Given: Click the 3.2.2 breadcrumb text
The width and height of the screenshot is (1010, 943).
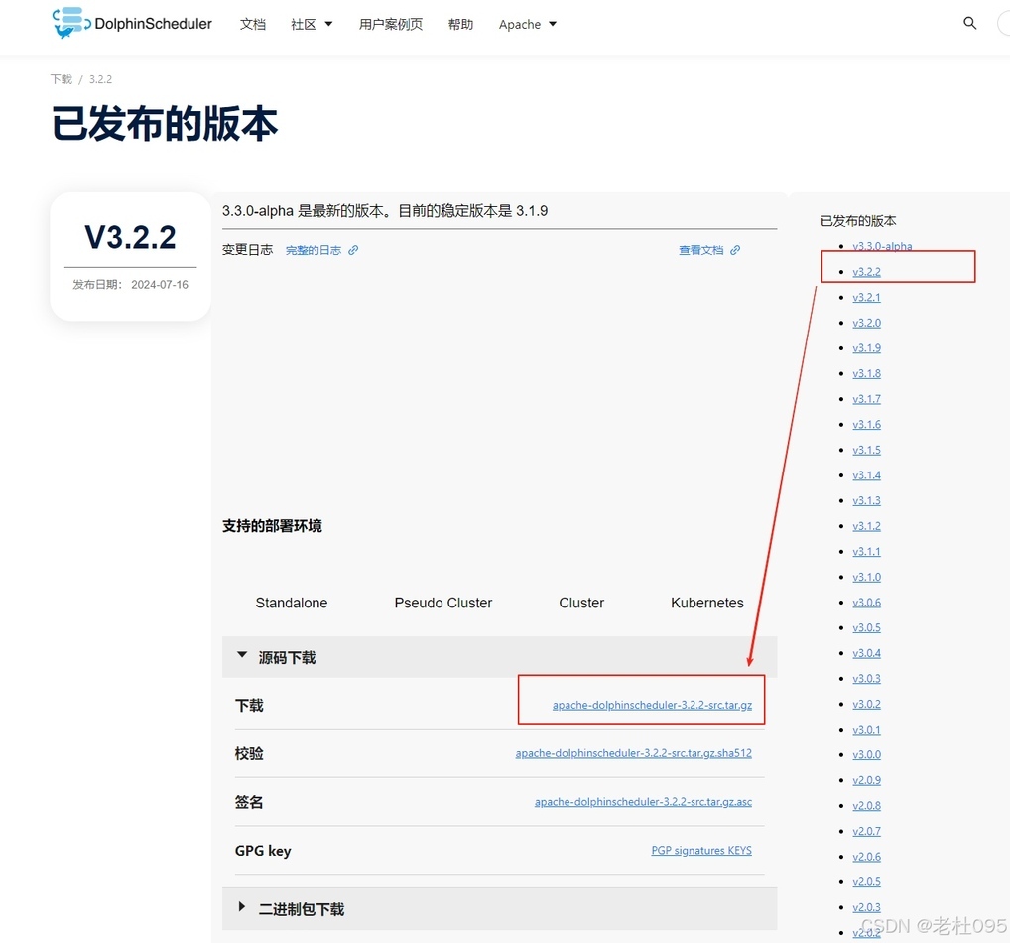Looking at the screenshot, I should (x=100, y=79).
